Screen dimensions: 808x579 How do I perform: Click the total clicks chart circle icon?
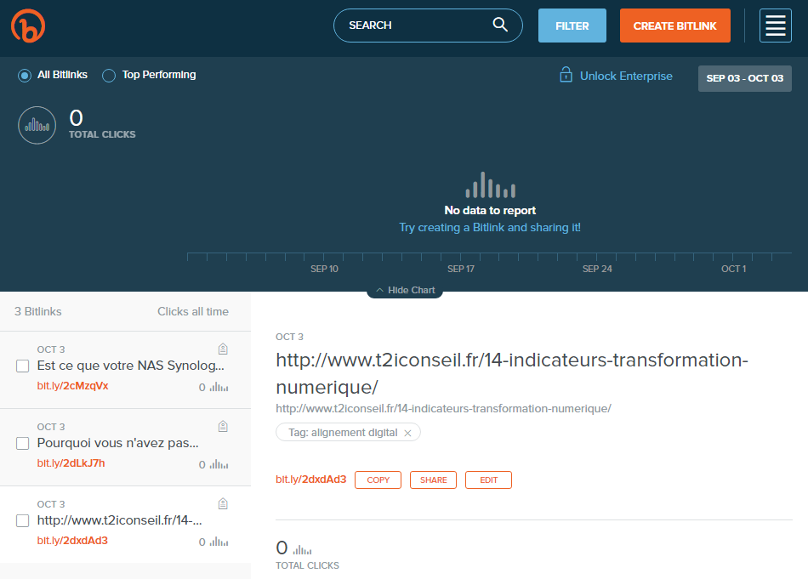[x=37, y=125]
